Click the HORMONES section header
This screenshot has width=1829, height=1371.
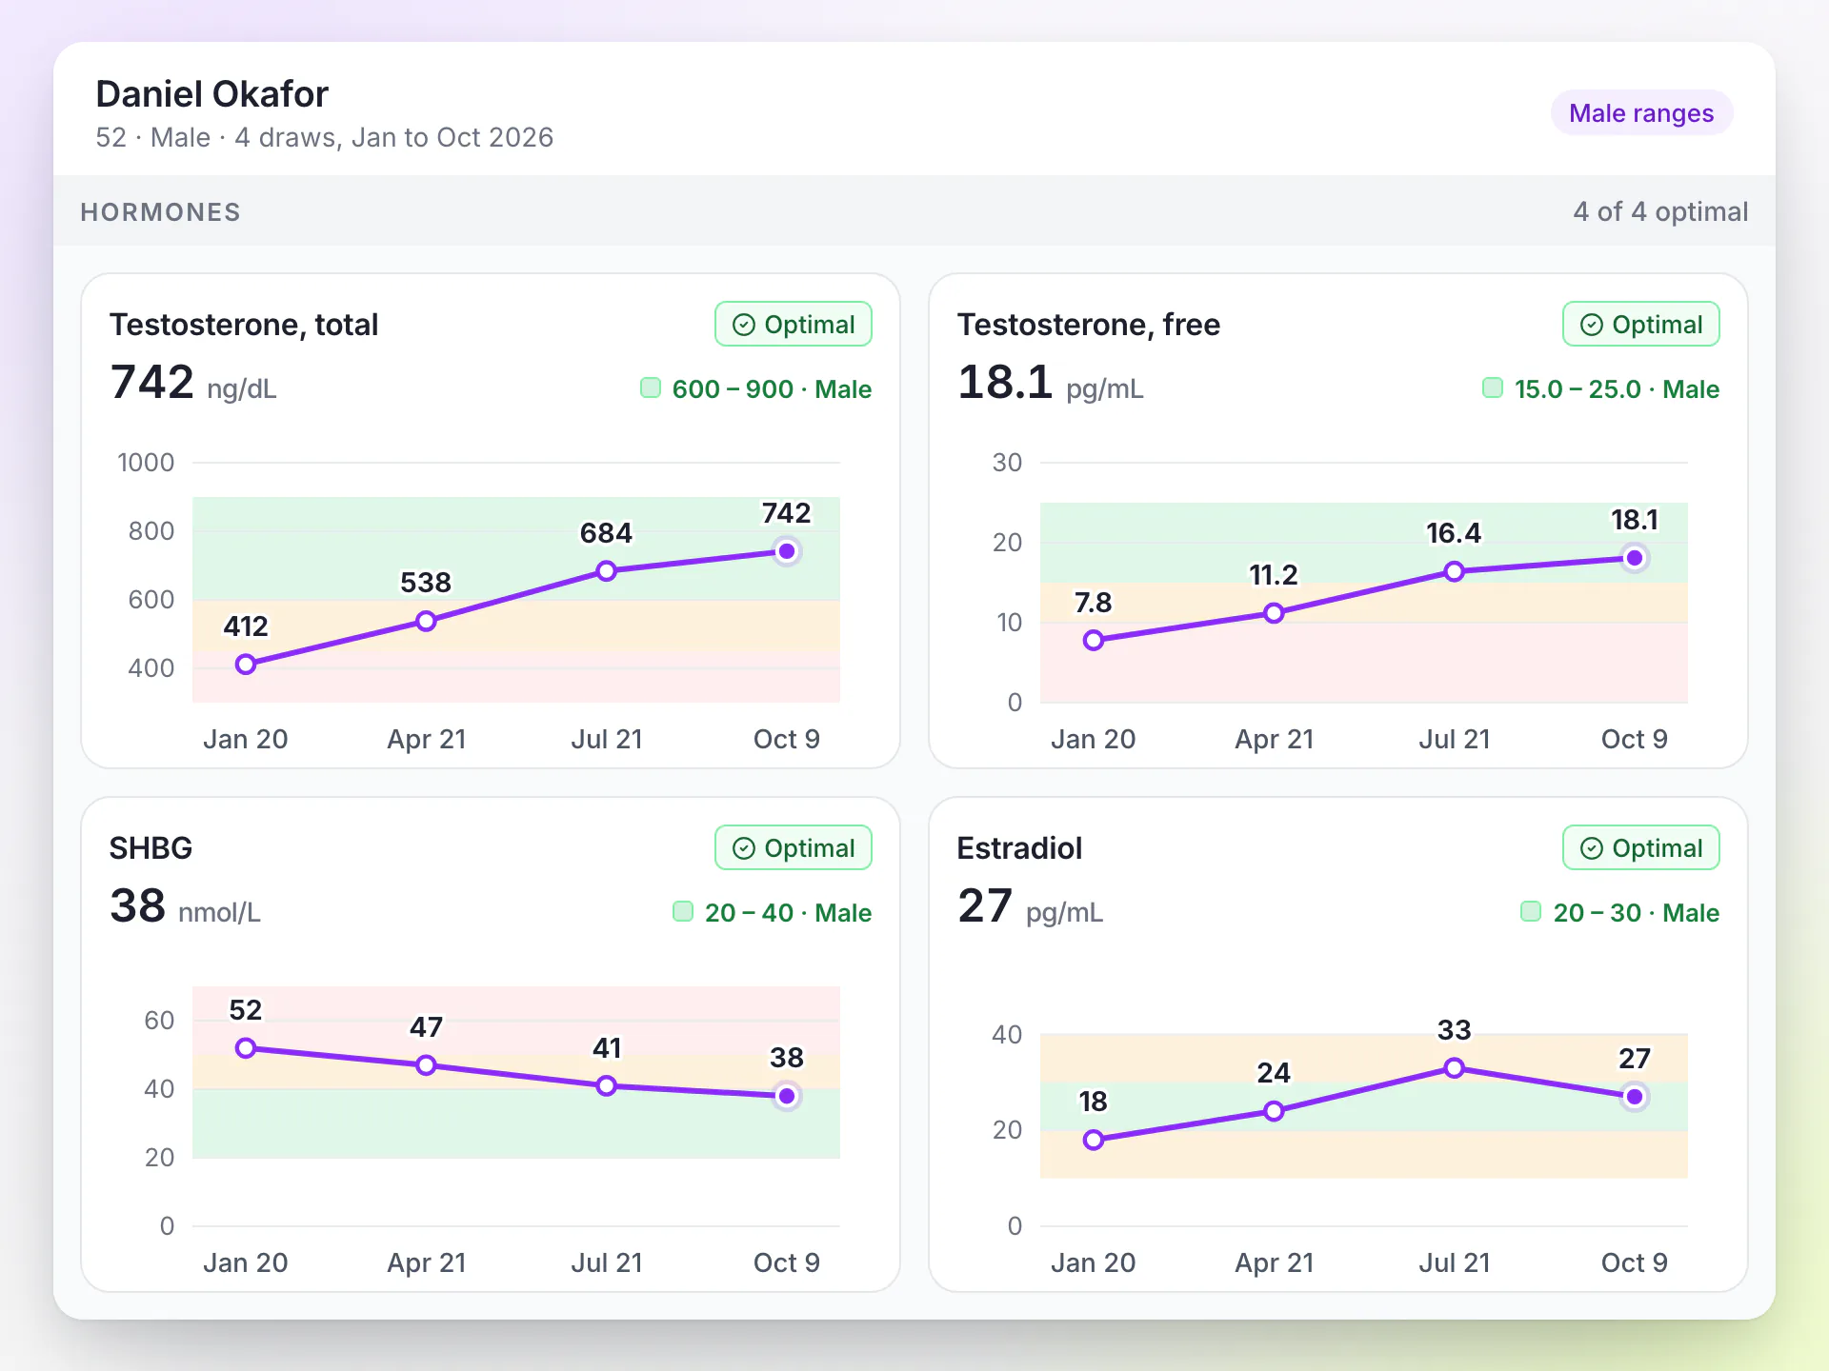[x=160, y=212]
